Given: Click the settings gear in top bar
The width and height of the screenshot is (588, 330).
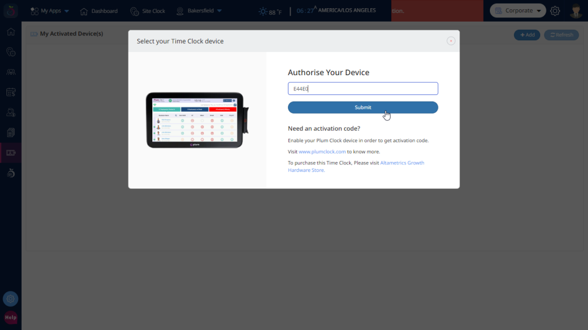Looking at the screenshot, I should [x=555, y=11].
